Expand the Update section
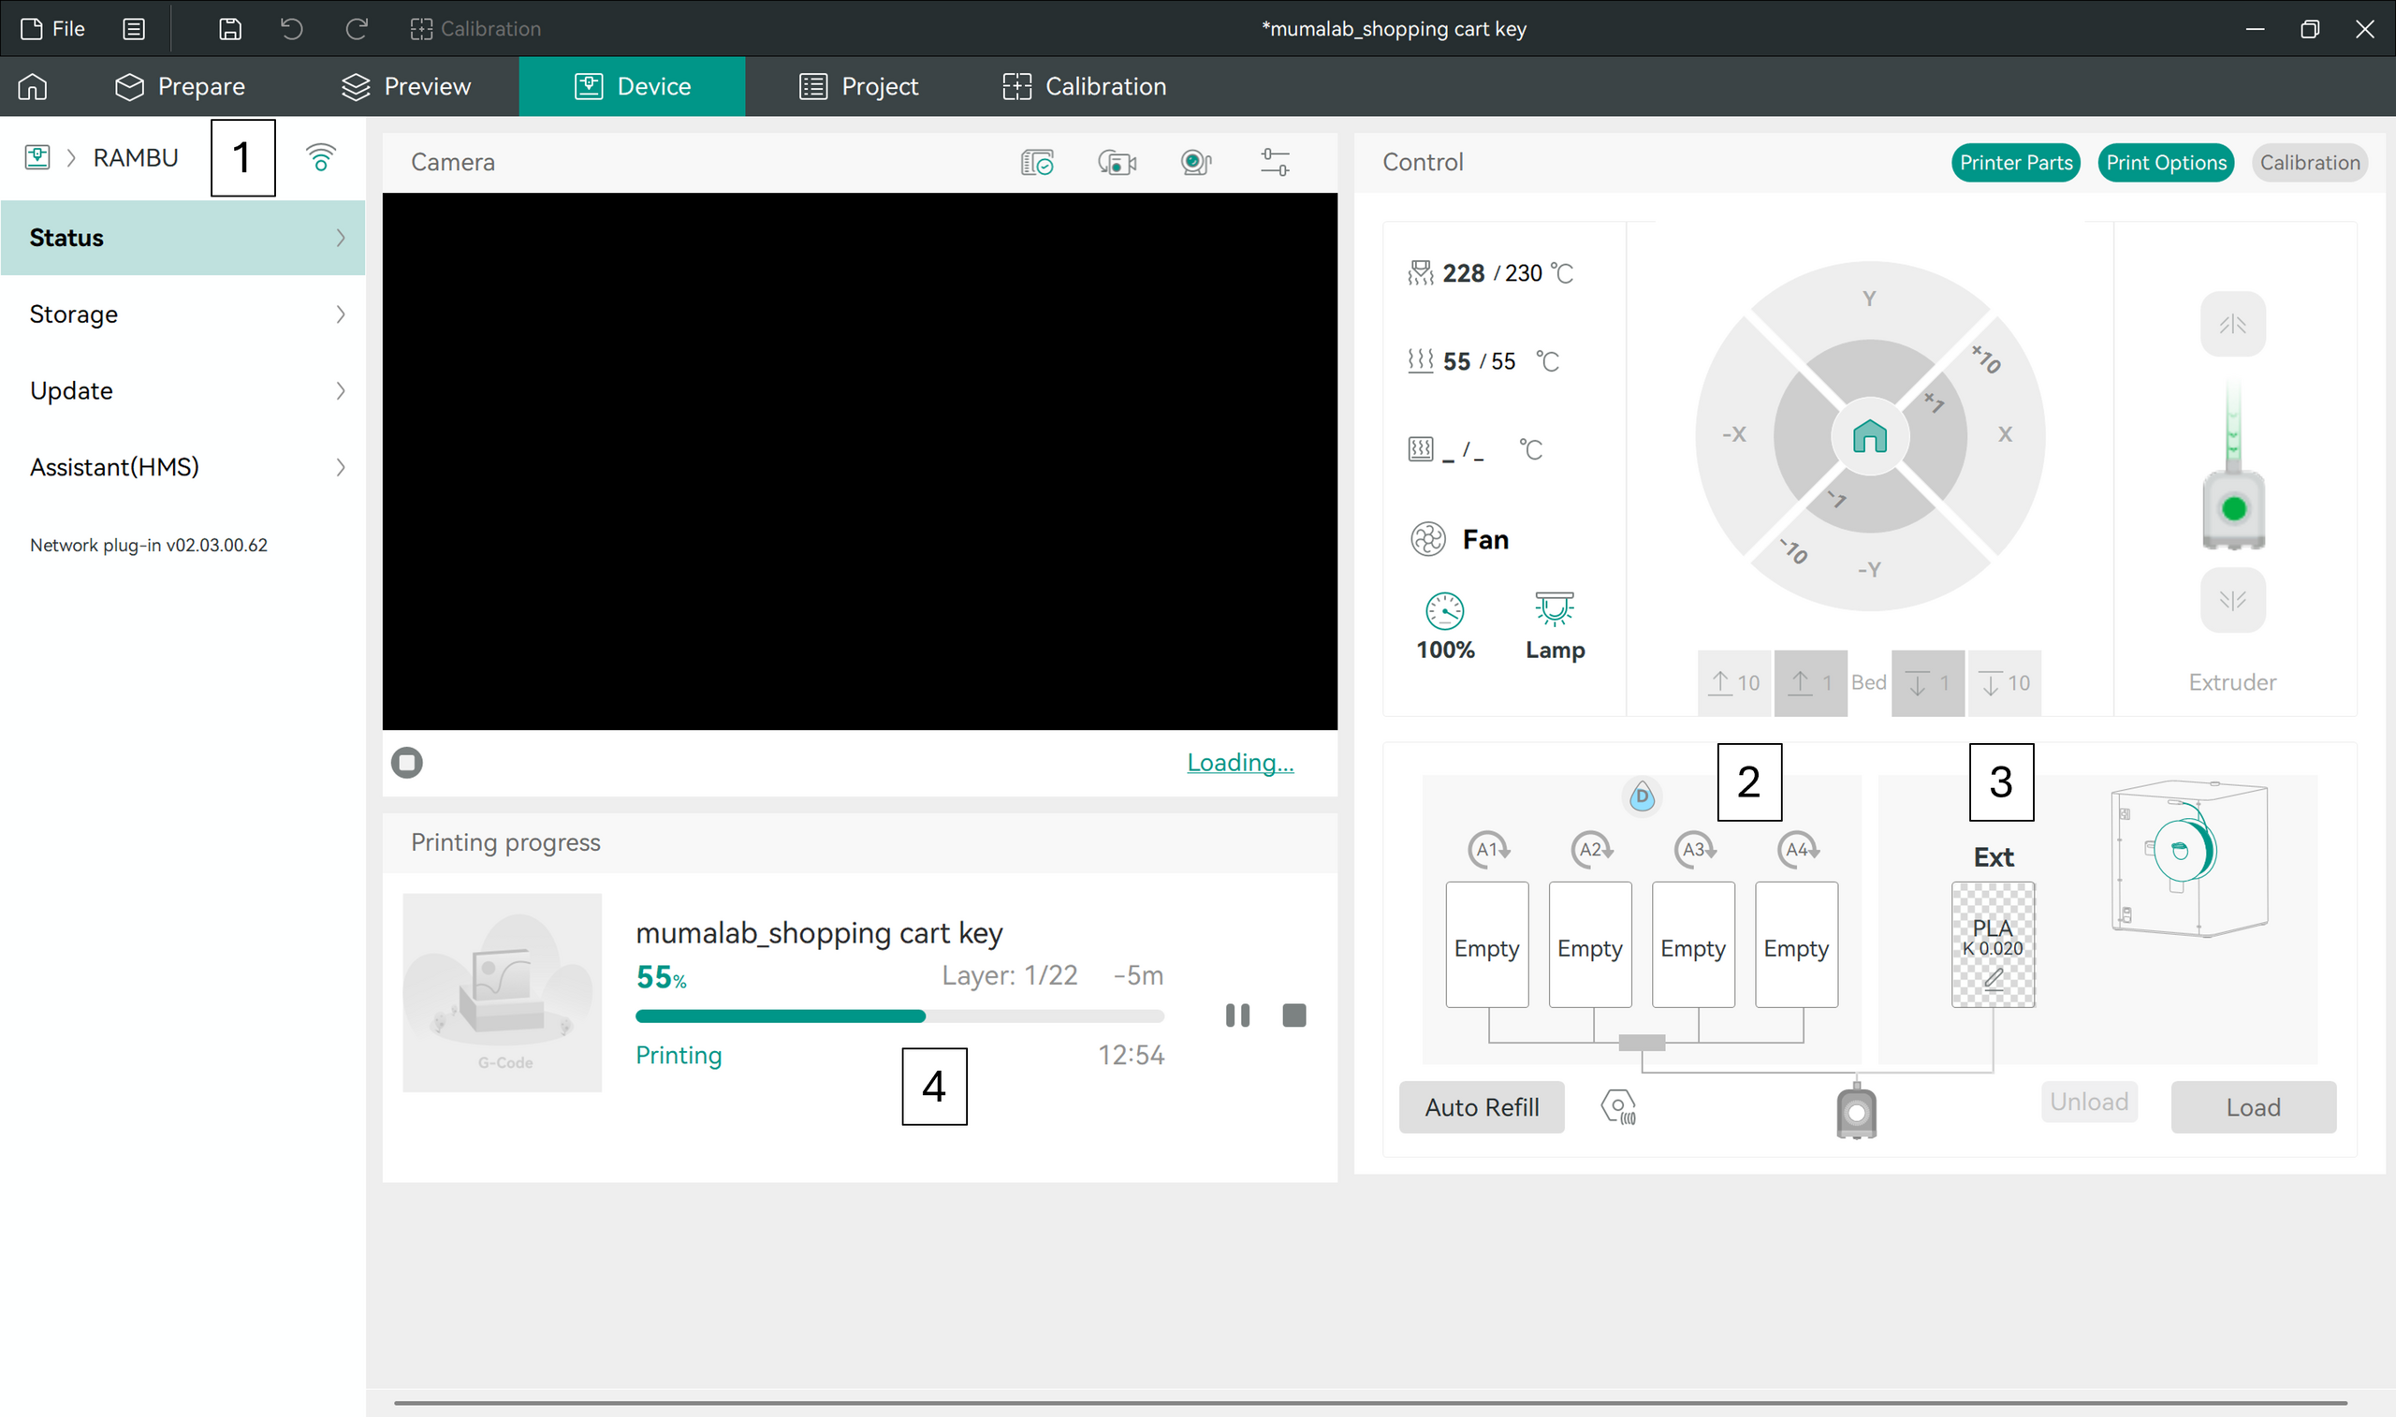This screenshot has width=2396, height=1417. (183, 390)
